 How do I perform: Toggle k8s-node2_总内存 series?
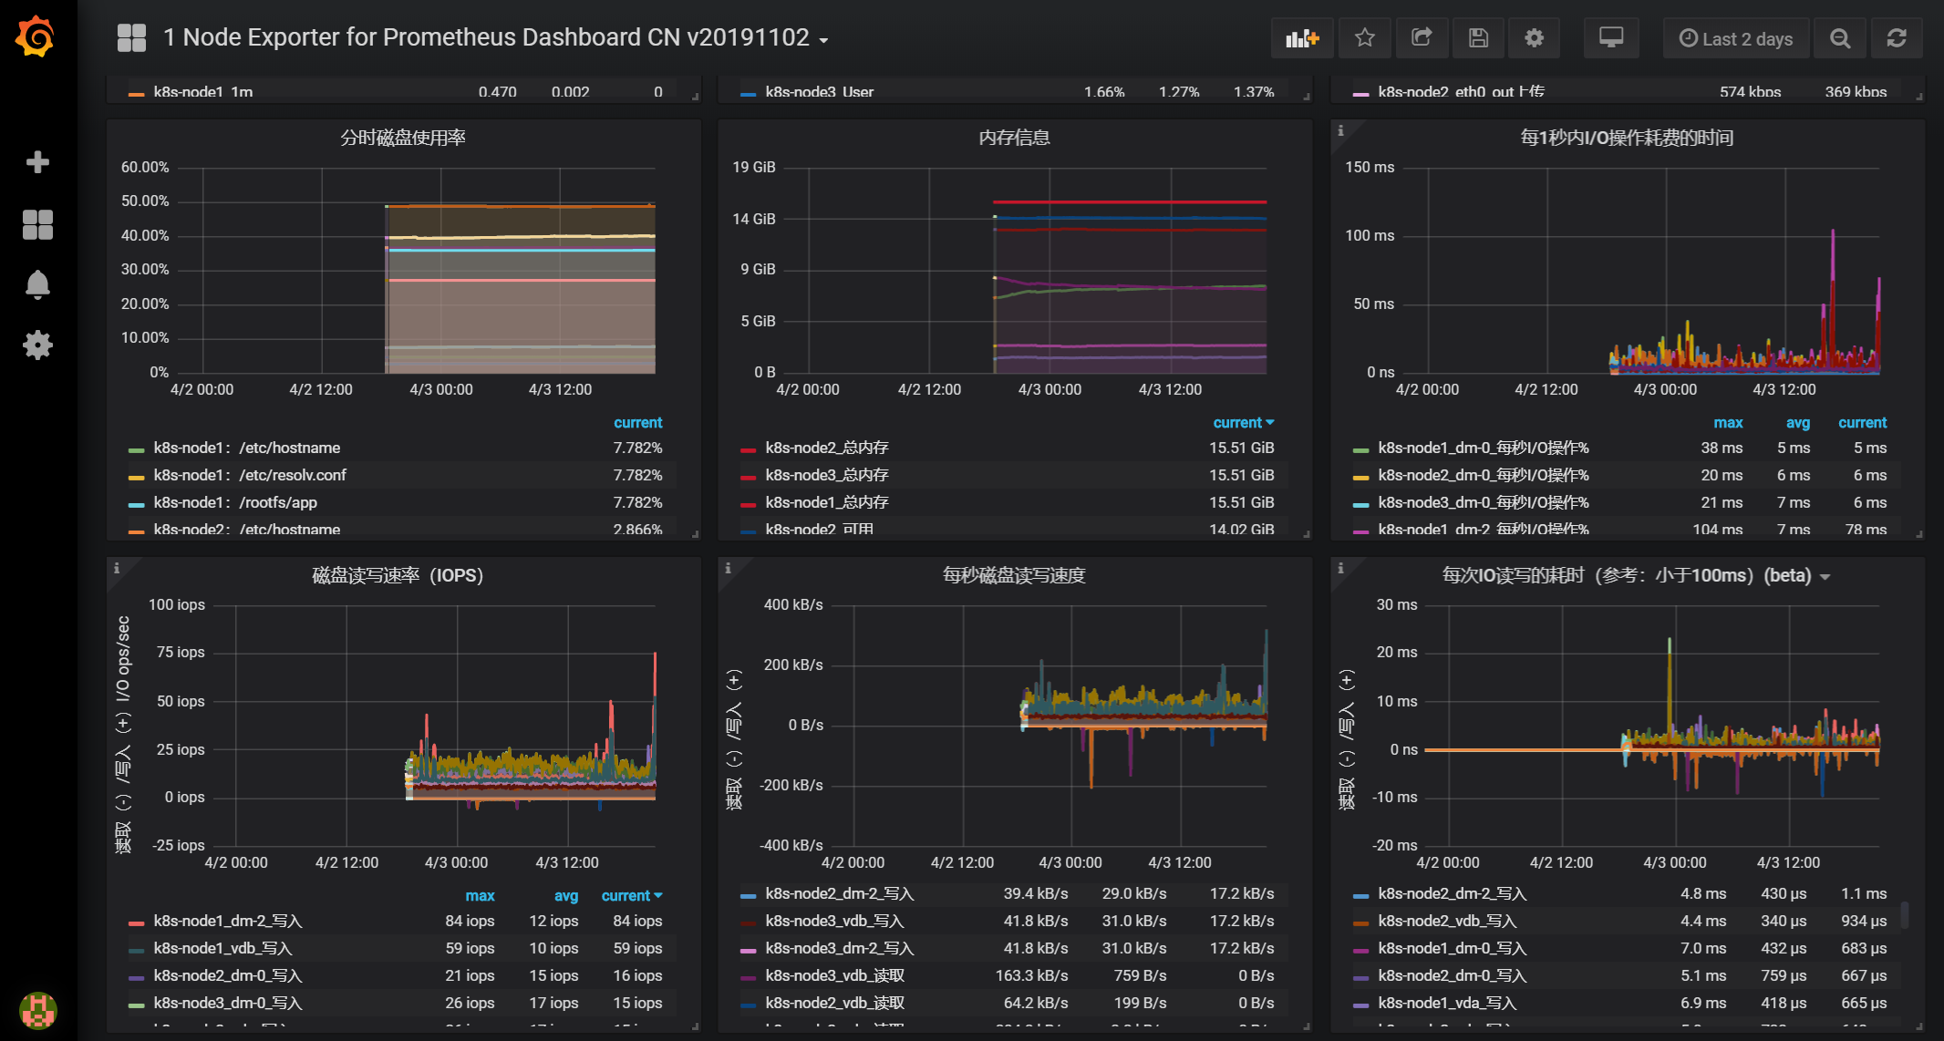(x=827, y=448)
